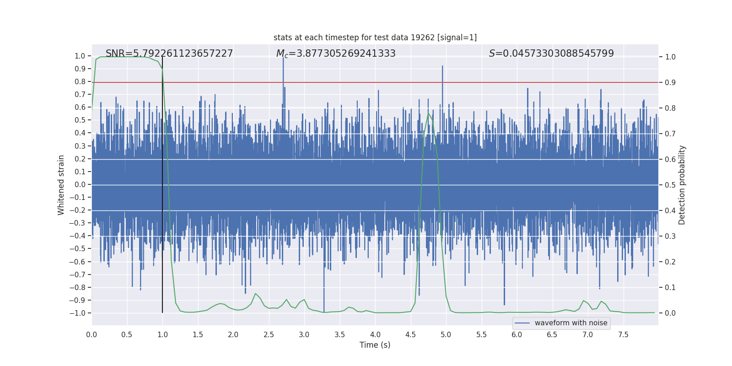Click the 'Time (s)' x-axis label

point(375,345)
